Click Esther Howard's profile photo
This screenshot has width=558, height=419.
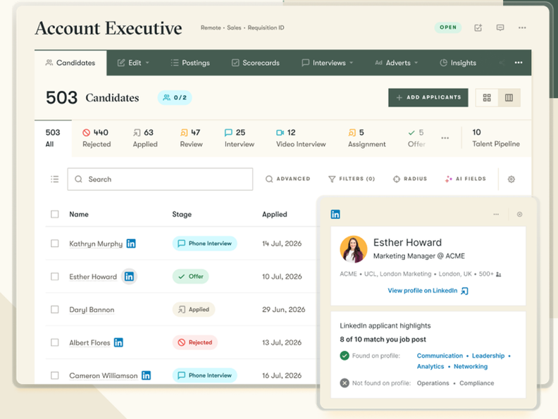(x=354, y=249)
